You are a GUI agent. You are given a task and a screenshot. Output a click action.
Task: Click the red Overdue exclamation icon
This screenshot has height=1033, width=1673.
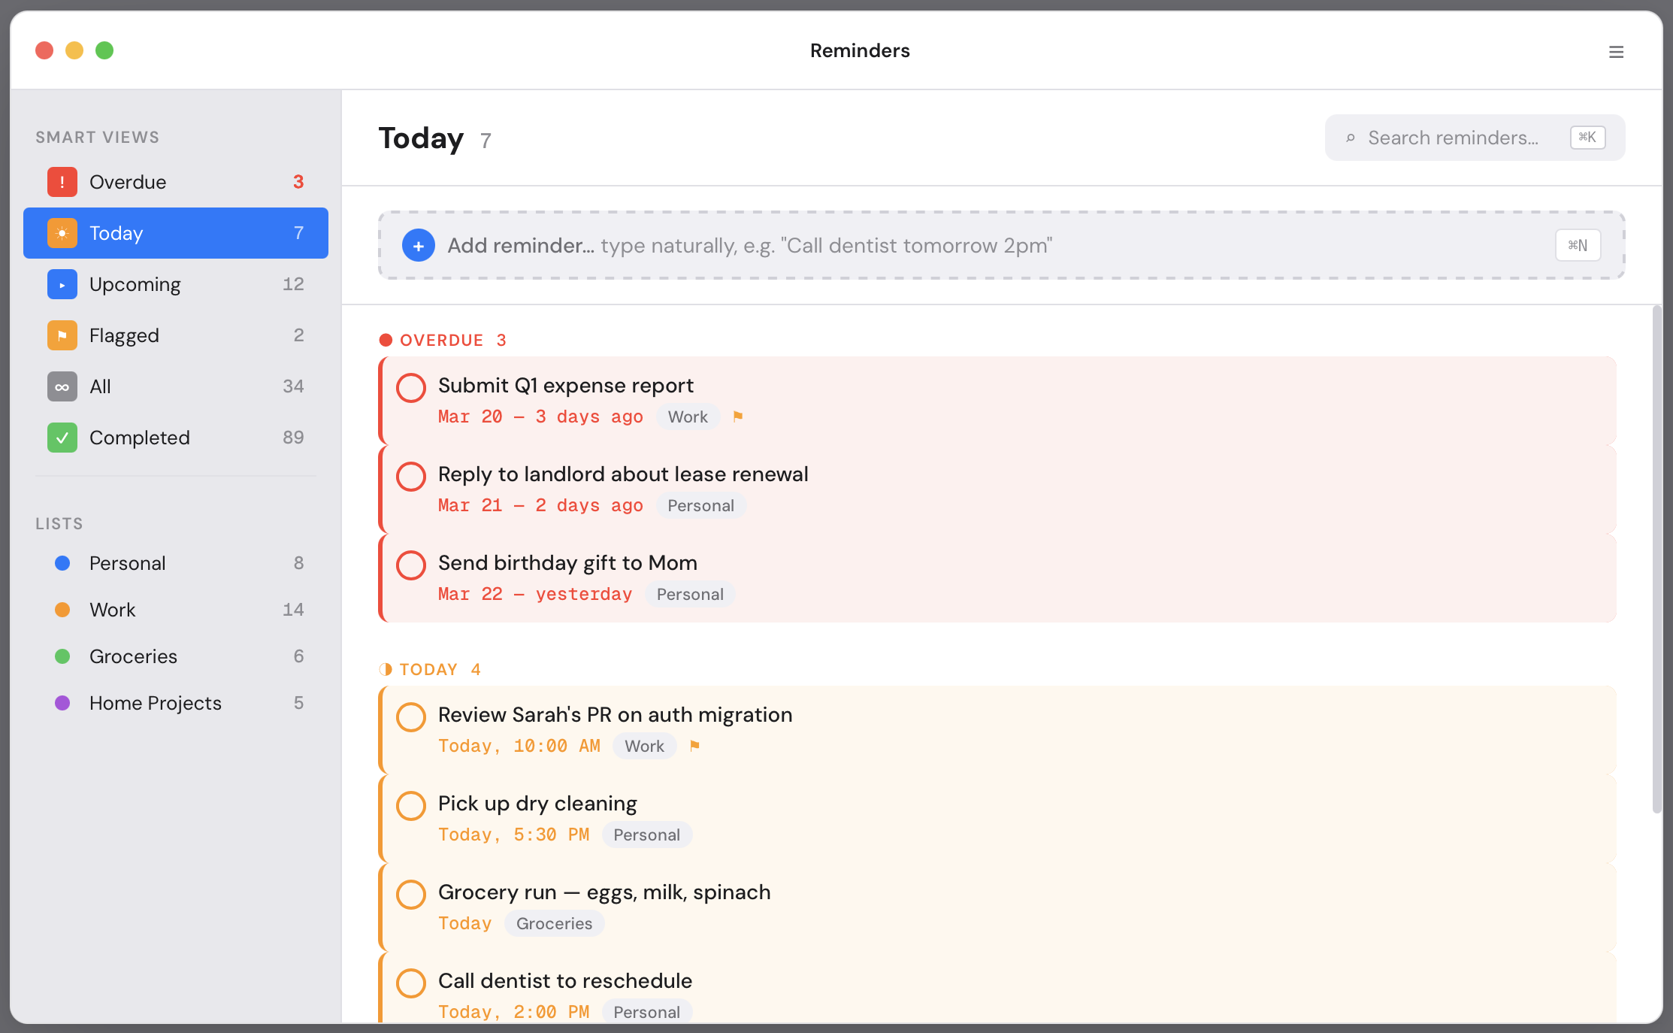pyautogui.click(x=62, y=182)
